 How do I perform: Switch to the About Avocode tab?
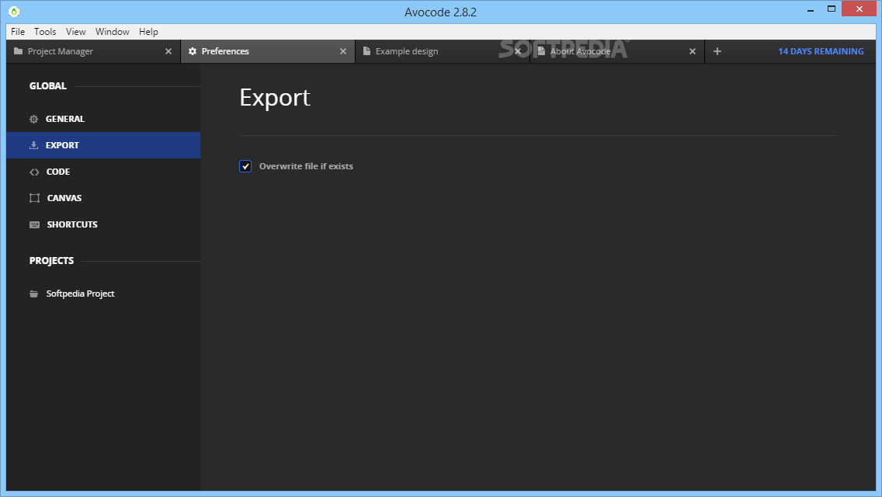coord(617,51)
